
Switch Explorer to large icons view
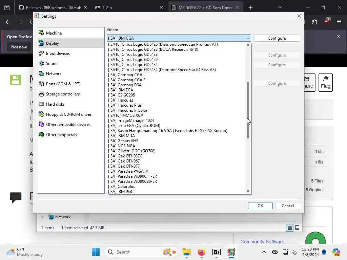click(297, 227)
